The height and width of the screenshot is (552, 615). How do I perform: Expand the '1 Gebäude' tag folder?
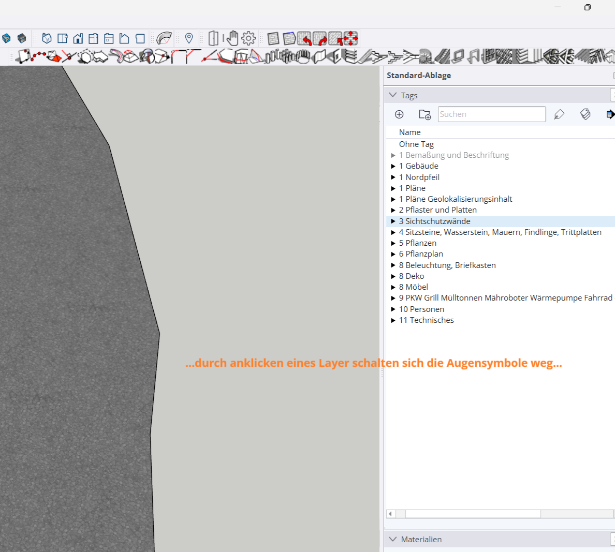pyautogui.click(x=393, y=166)
